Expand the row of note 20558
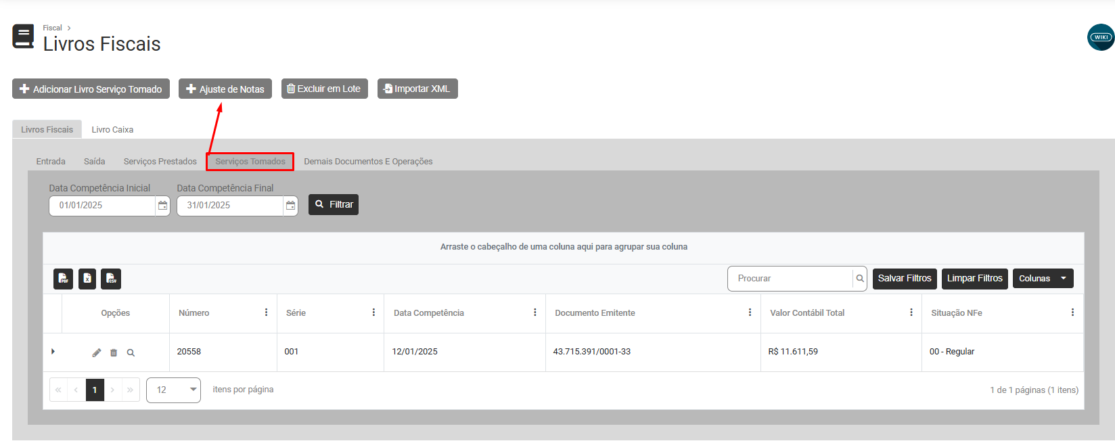The image size is (1115, 441). click(53, 352)
